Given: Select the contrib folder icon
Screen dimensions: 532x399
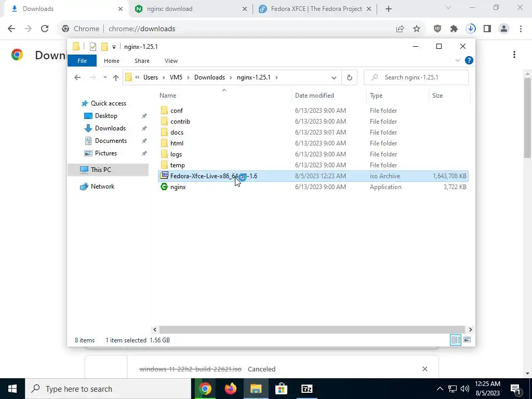Looking at the screenshot, I should [164, 121].
